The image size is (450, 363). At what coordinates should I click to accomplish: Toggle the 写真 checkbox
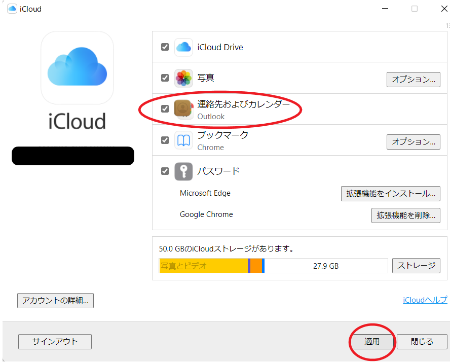click(165, 78)
